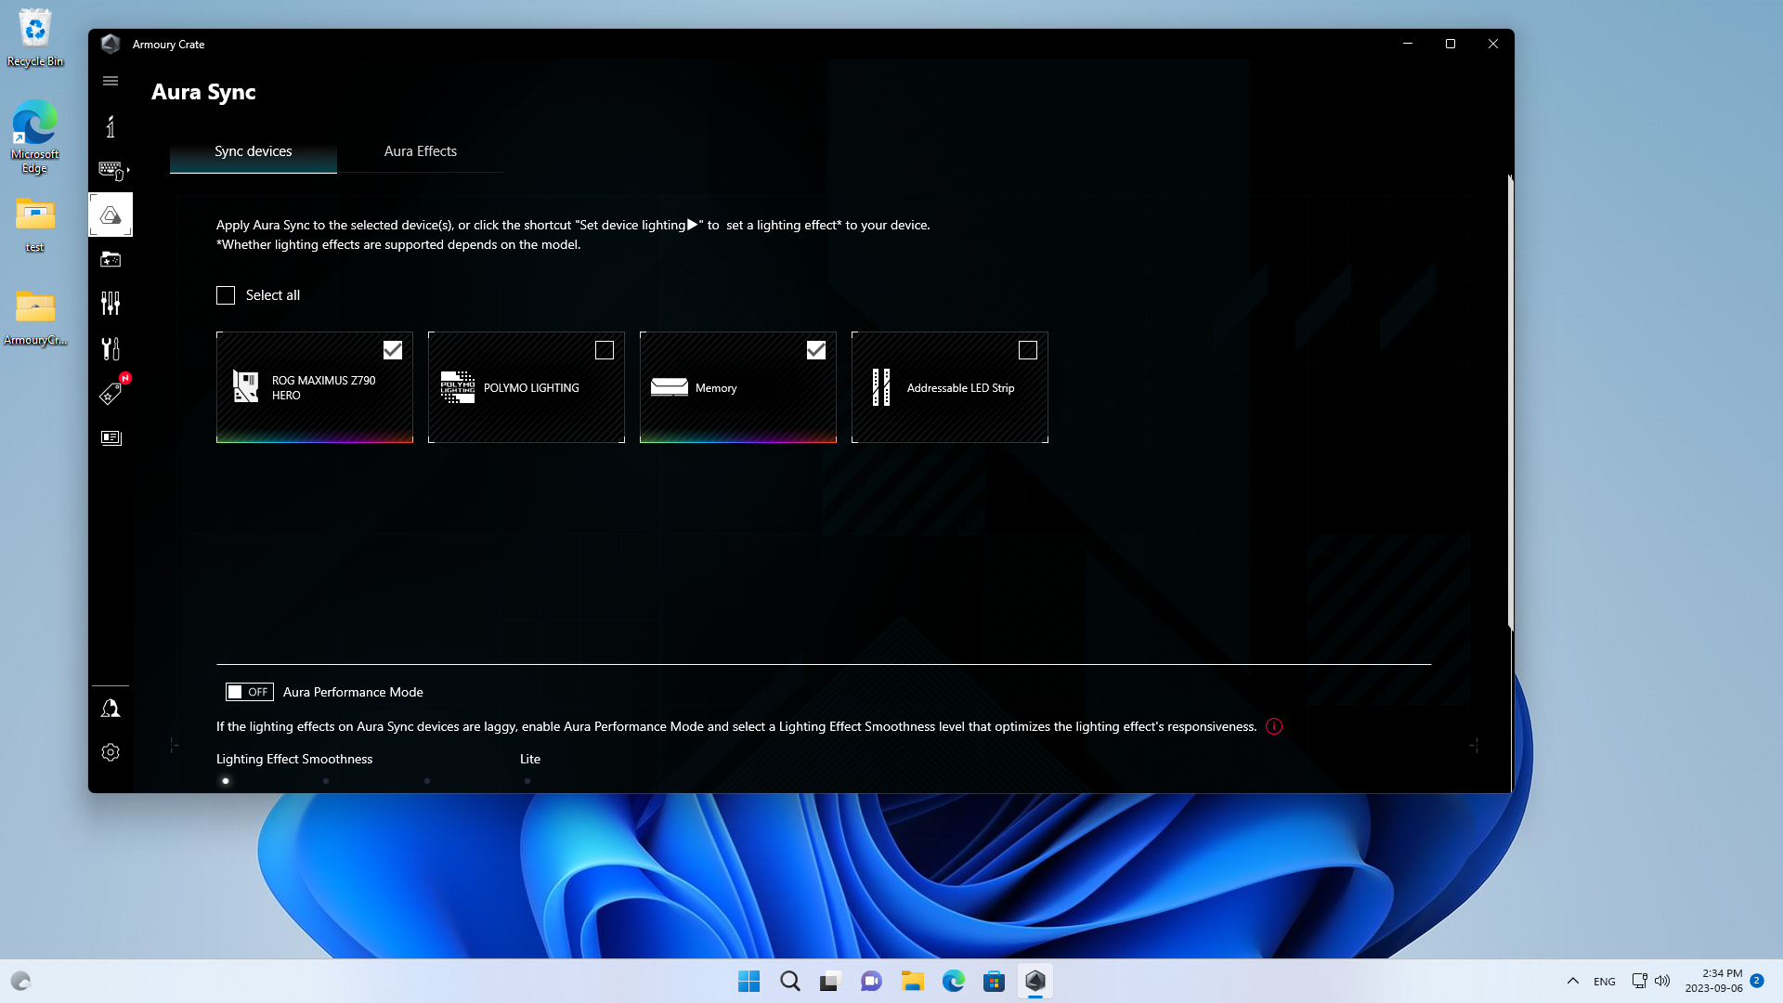Open the Device keyboard sidebar icon
This screenshot has width=1783, height=1003.
112,171
